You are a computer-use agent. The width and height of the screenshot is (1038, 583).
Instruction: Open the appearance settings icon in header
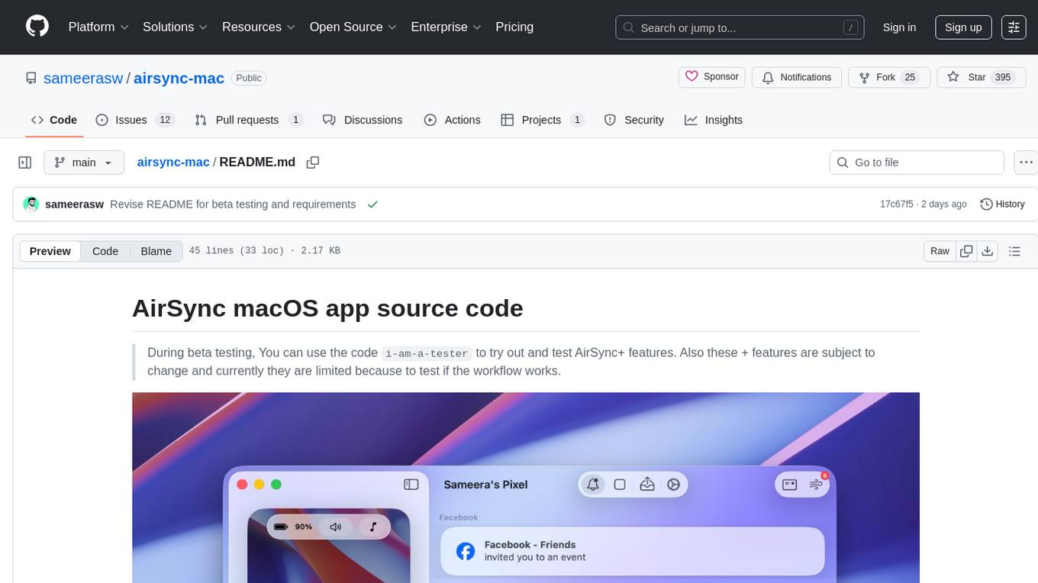pos(1014,27)
